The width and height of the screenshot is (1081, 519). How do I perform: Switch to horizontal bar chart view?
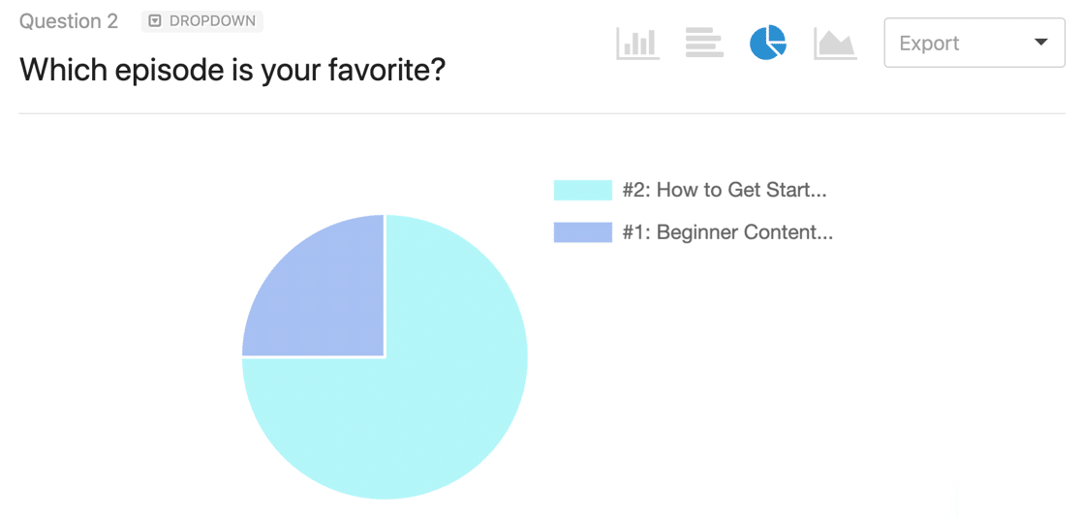pyautogui.click(x=704, y=43)
